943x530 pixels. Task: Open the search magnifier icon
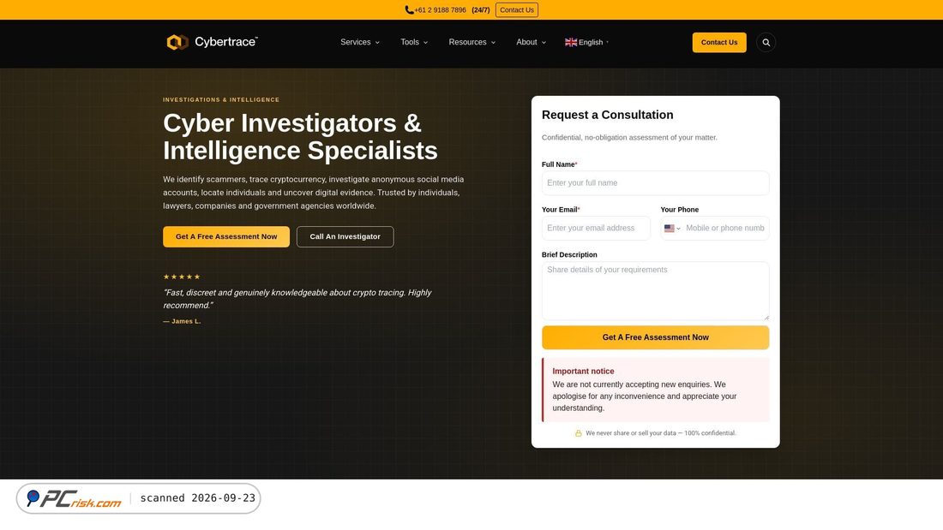tap(766, 42)
